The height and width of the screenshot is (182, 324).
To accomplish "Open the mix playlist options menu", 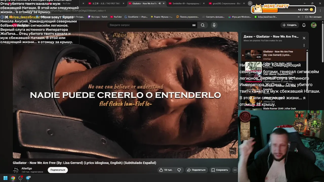I will click(x=304, y=45).
